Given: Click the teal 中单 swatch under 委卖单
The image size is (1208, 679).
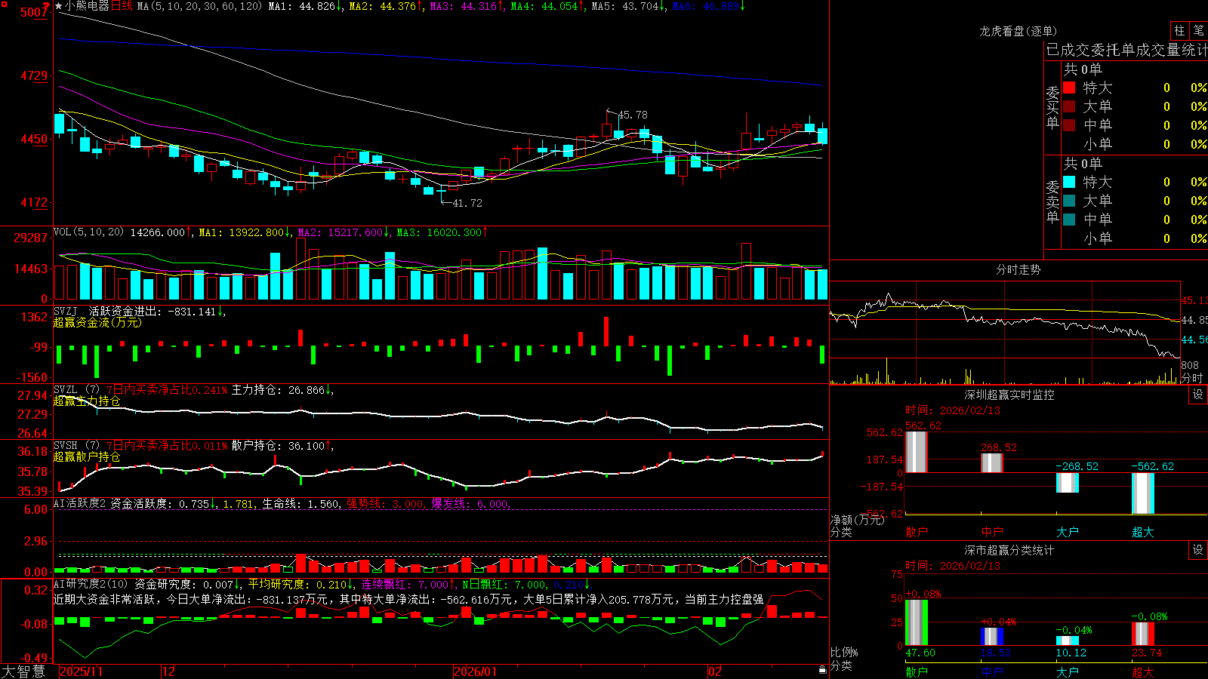Looking at the screenshot, I should click(x=1069, y=220).
